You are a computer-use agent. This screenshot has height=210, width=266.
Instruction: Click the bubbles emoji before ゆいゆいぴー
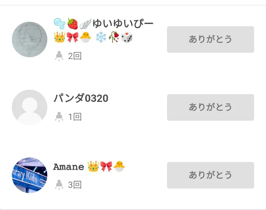point(59,24)
